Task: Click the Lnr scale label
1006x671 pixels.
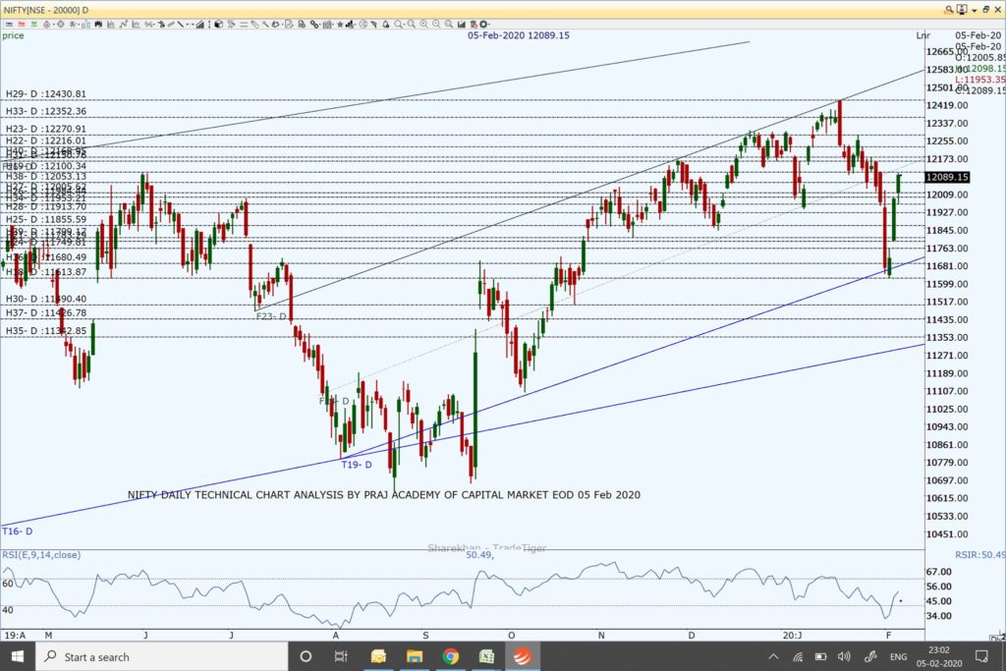Action: [923, 36]
